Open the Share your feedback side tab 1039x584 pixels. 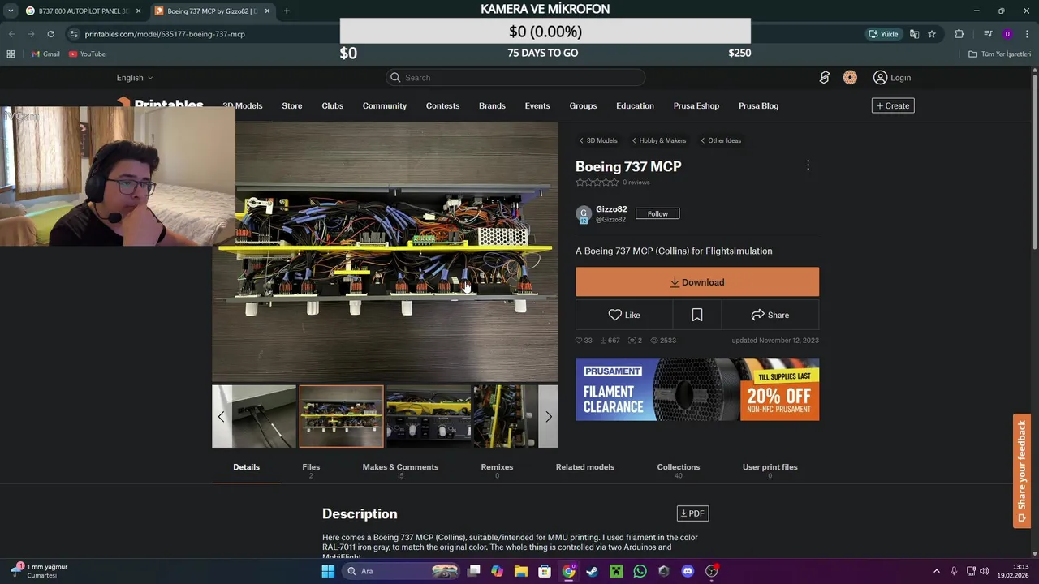[1022, 471]
